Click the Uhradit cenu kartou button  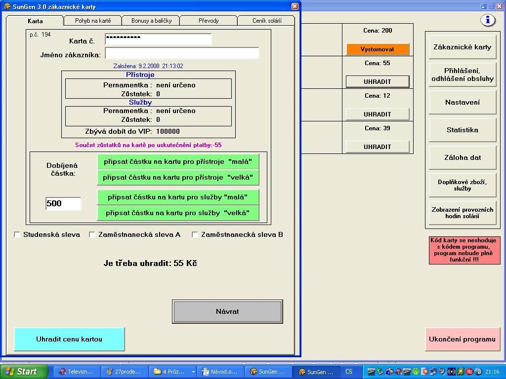click(69, 339)
